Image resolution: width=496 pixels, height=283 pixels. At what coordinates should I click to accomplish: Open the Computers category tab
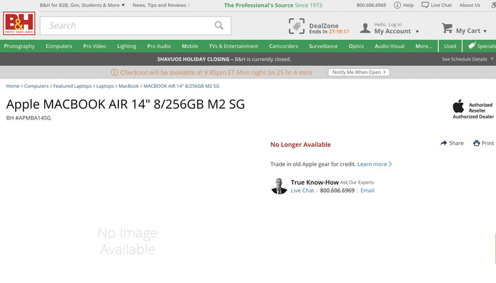(x=59, y=46)
